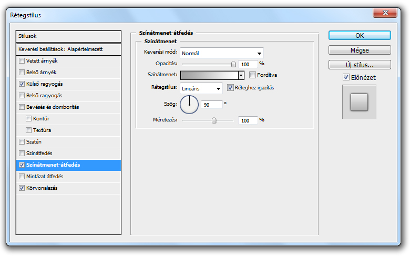Viewport: 410px width, 256px height.
Task: Open the gradient picker dropdown arrow
Action: pos(241,76)
